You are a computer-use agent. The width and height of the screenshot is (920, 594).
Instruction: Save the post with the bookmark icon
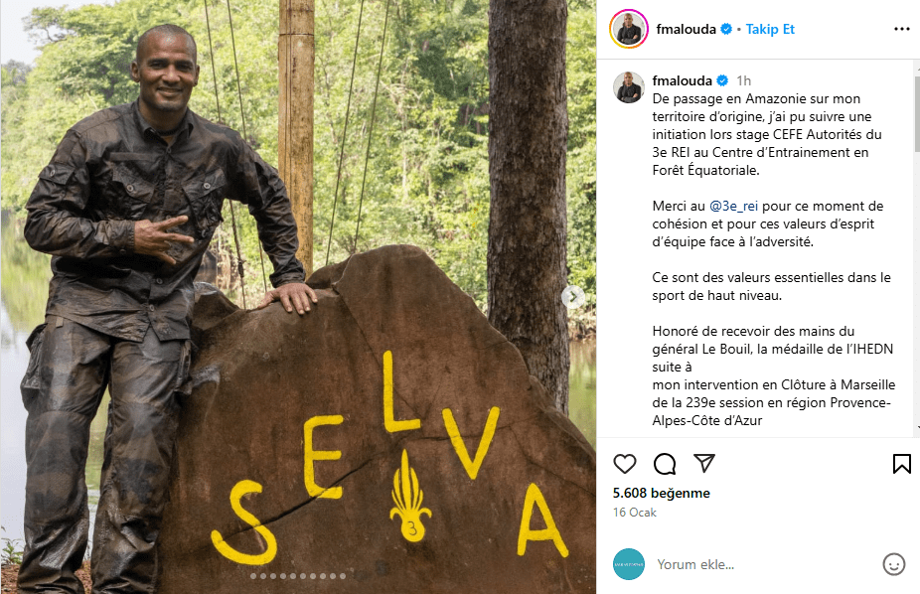[x=901, y=464]
